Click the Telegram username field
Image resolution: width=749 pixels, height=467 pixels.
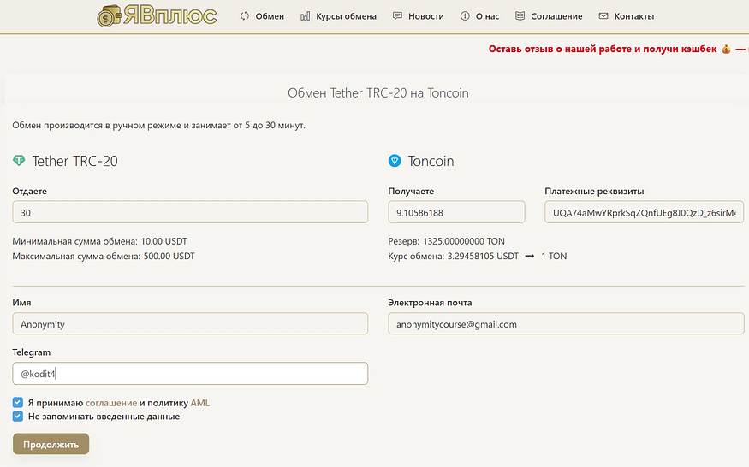pos(190,374)
